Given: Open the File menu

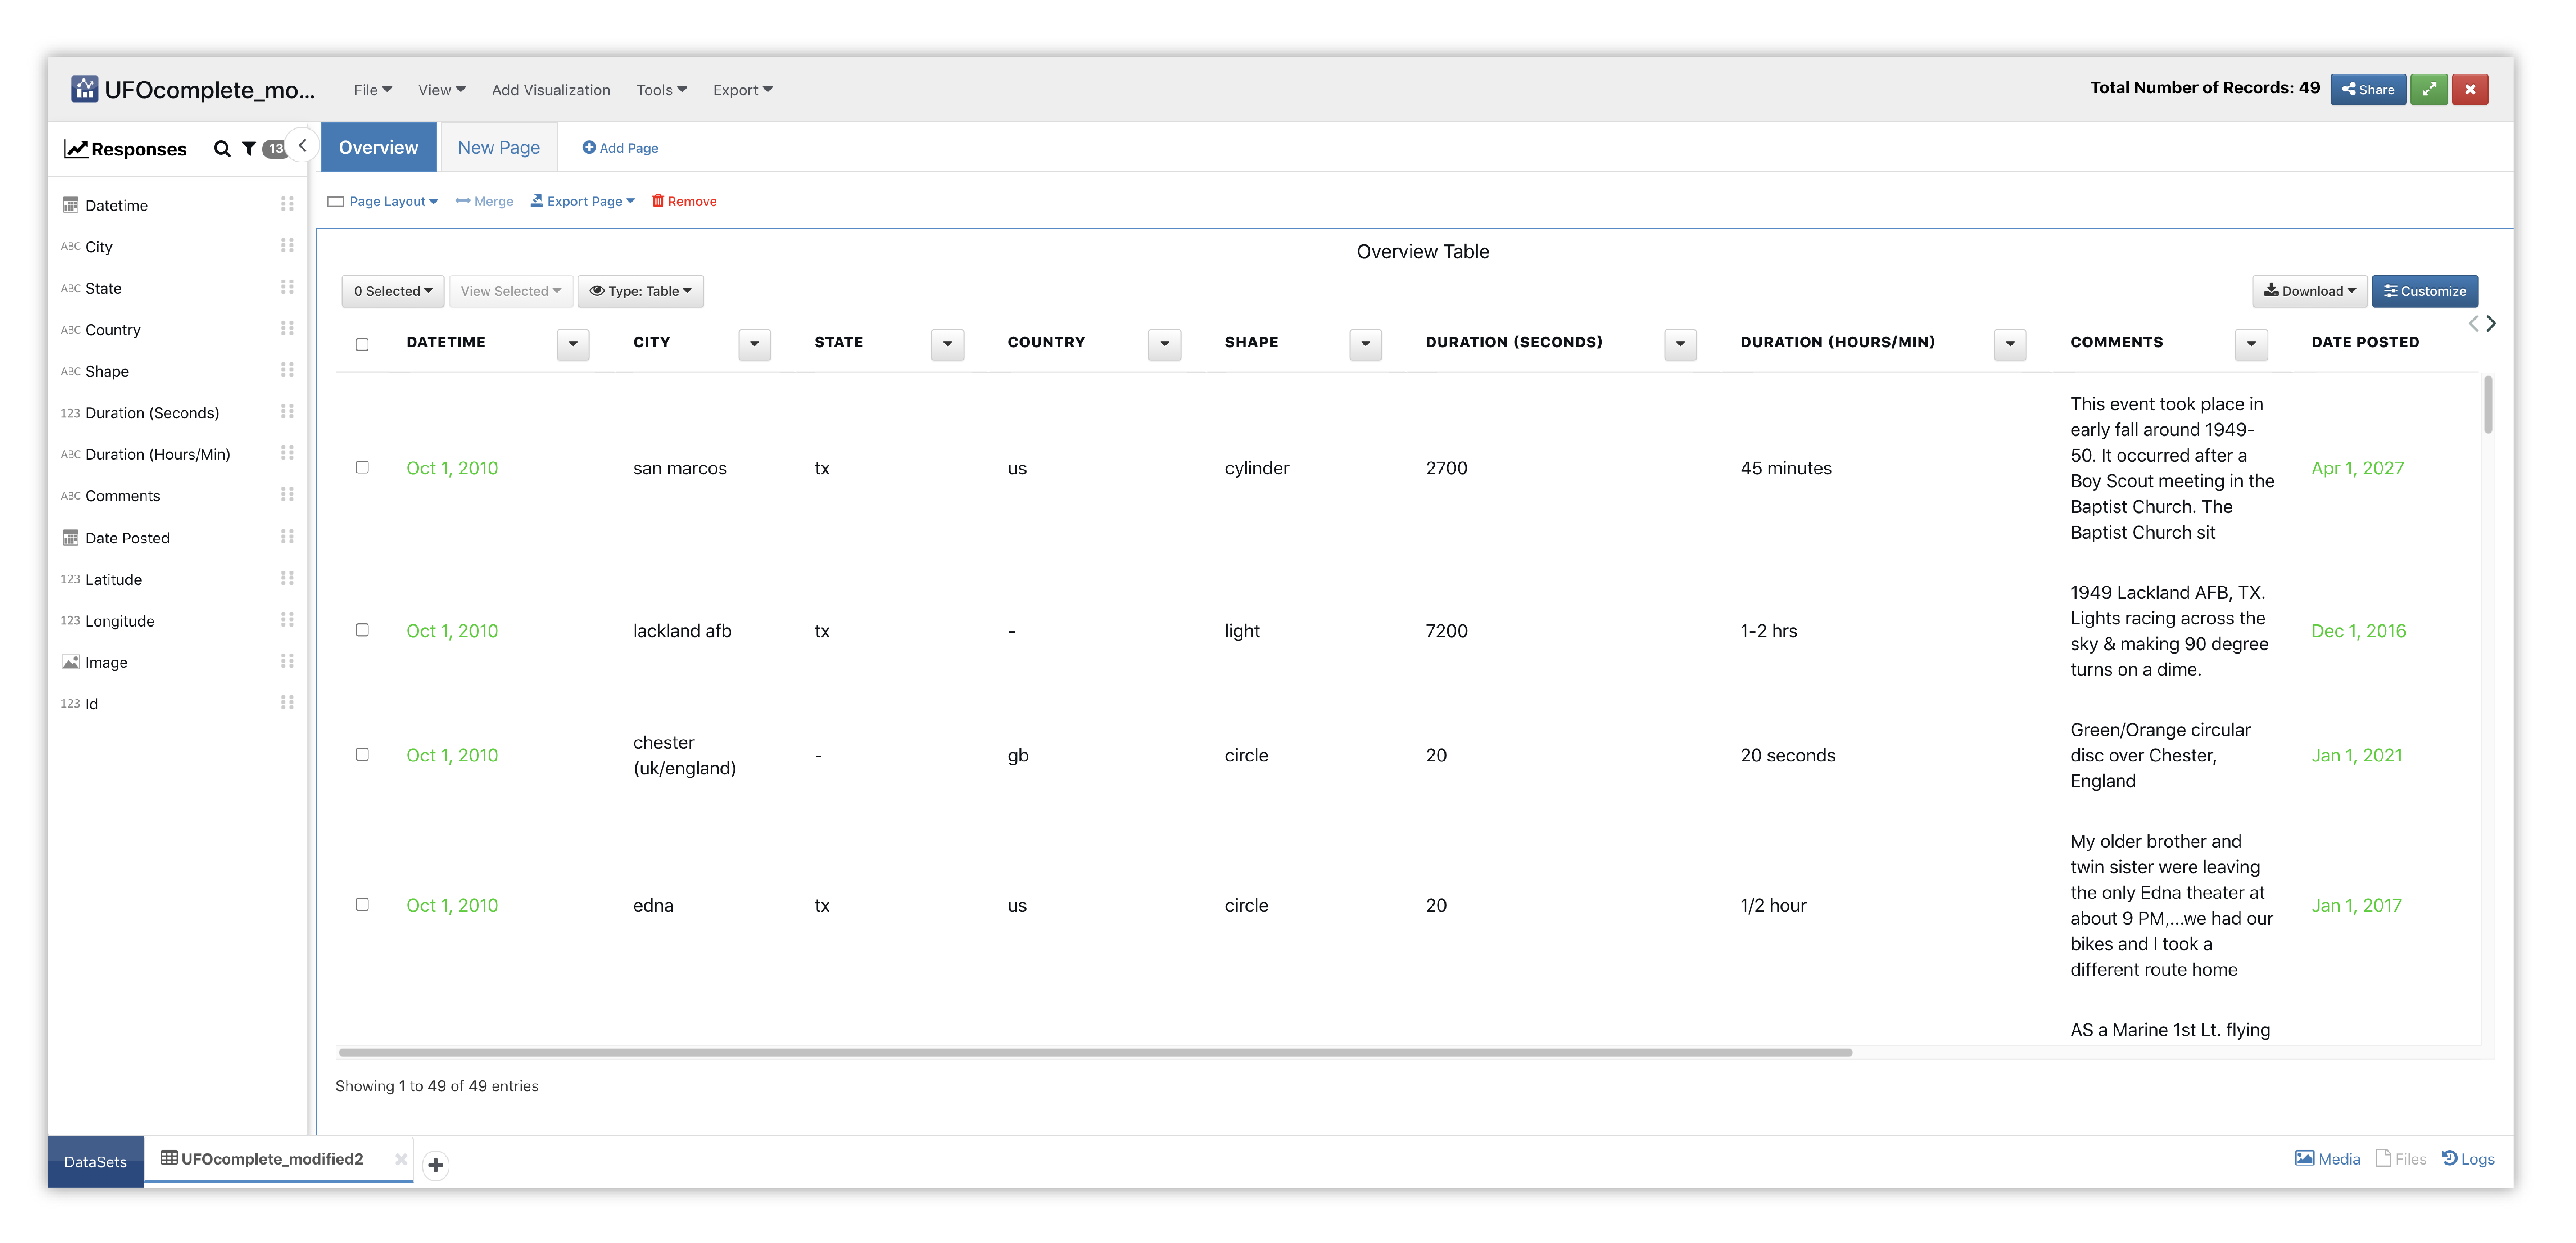Looking at the screenshot, I should [373, 90].
